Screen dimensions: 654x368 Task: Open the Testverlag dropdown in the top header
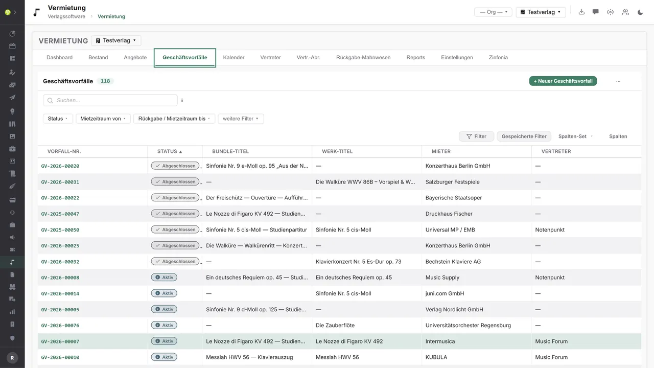(541, 12)
